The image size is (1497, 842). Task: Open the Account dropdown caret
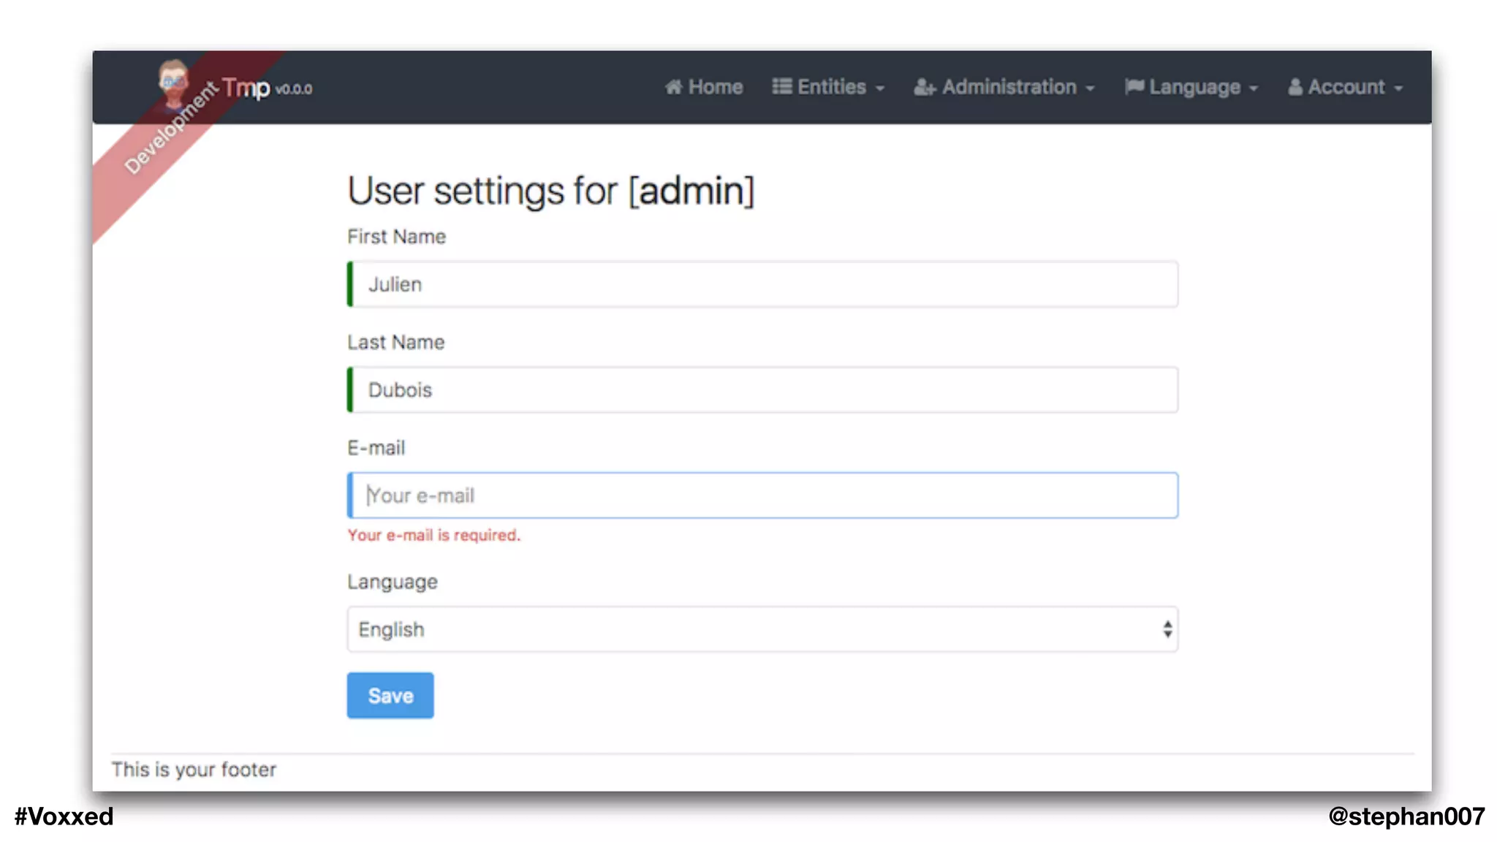(x=1398, y=88)
